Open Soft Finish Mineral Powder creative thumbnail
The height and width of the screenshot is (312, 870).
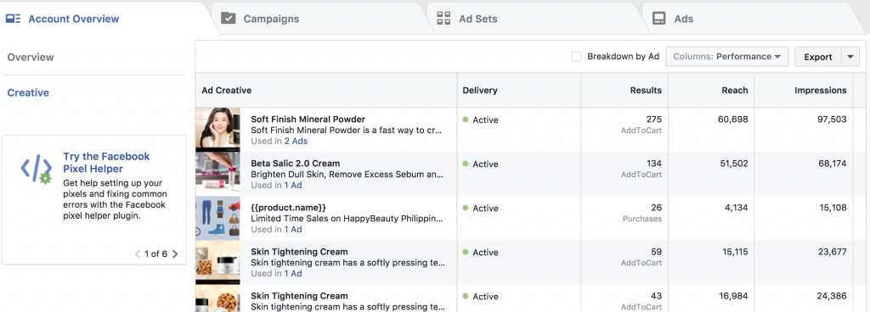tap(217, 130)
